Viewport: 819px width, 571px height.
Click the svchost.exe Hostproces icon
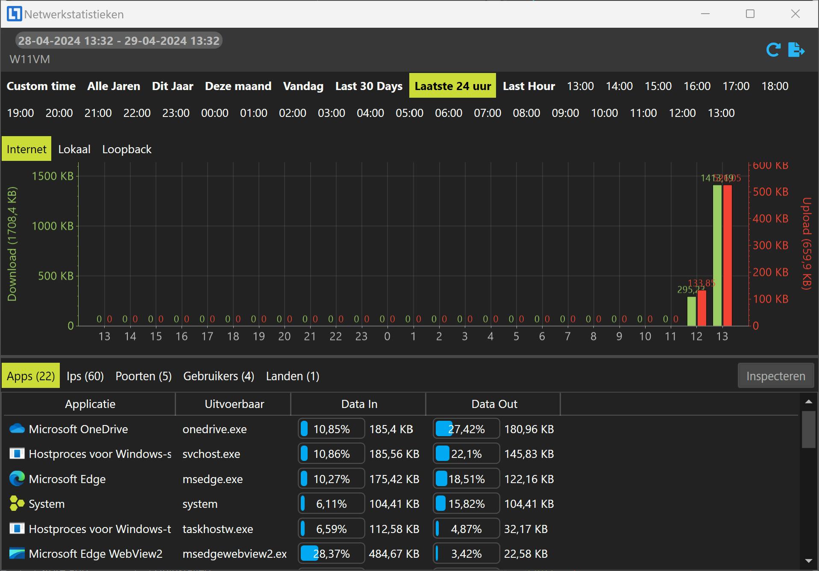point(17,454)
